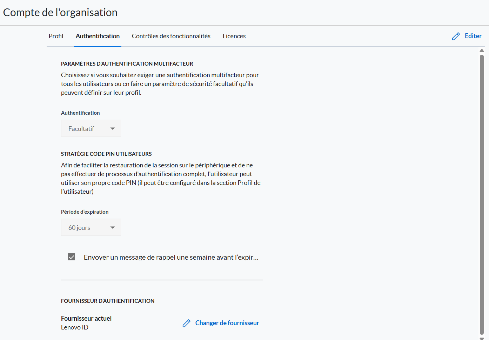This screenshot has height=340, width=489.
Task: Click 'Envoyer un message de rappel' text
Action: click(171, 257)
